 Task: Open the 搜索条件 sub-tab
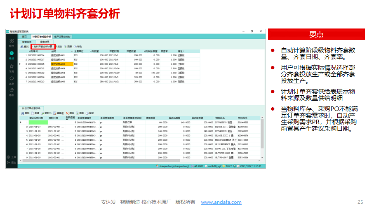click(28, 42)
